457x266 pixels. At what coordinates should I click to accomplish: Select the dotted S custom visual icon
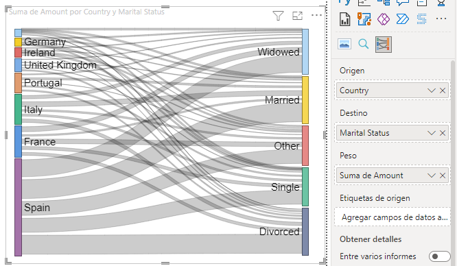[421, 19]
